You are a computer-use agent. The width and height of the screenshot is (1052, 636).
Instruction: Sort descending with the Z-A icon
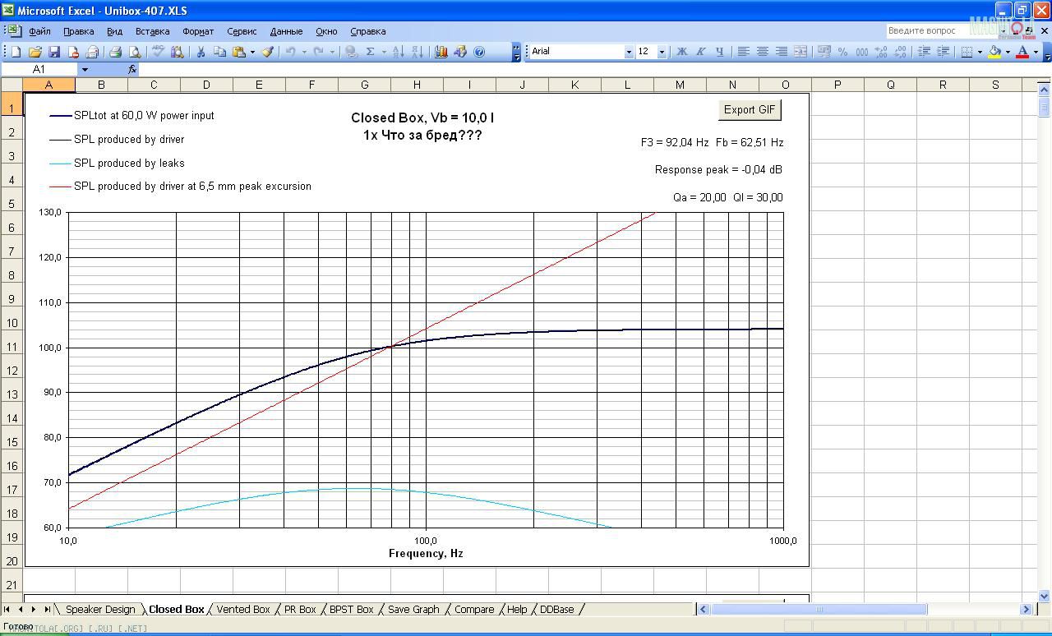pos(417,52)
